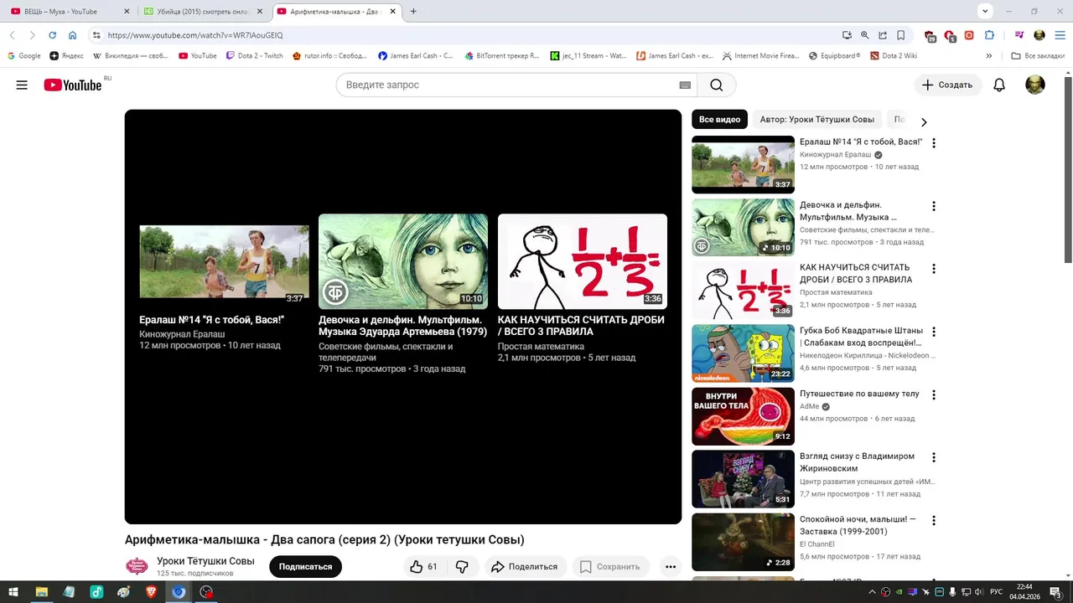This screenshot has height=603, width=1073.
Task: Open the Уроки Тётушки Совы channel name
Action: (x=205, y=561)
